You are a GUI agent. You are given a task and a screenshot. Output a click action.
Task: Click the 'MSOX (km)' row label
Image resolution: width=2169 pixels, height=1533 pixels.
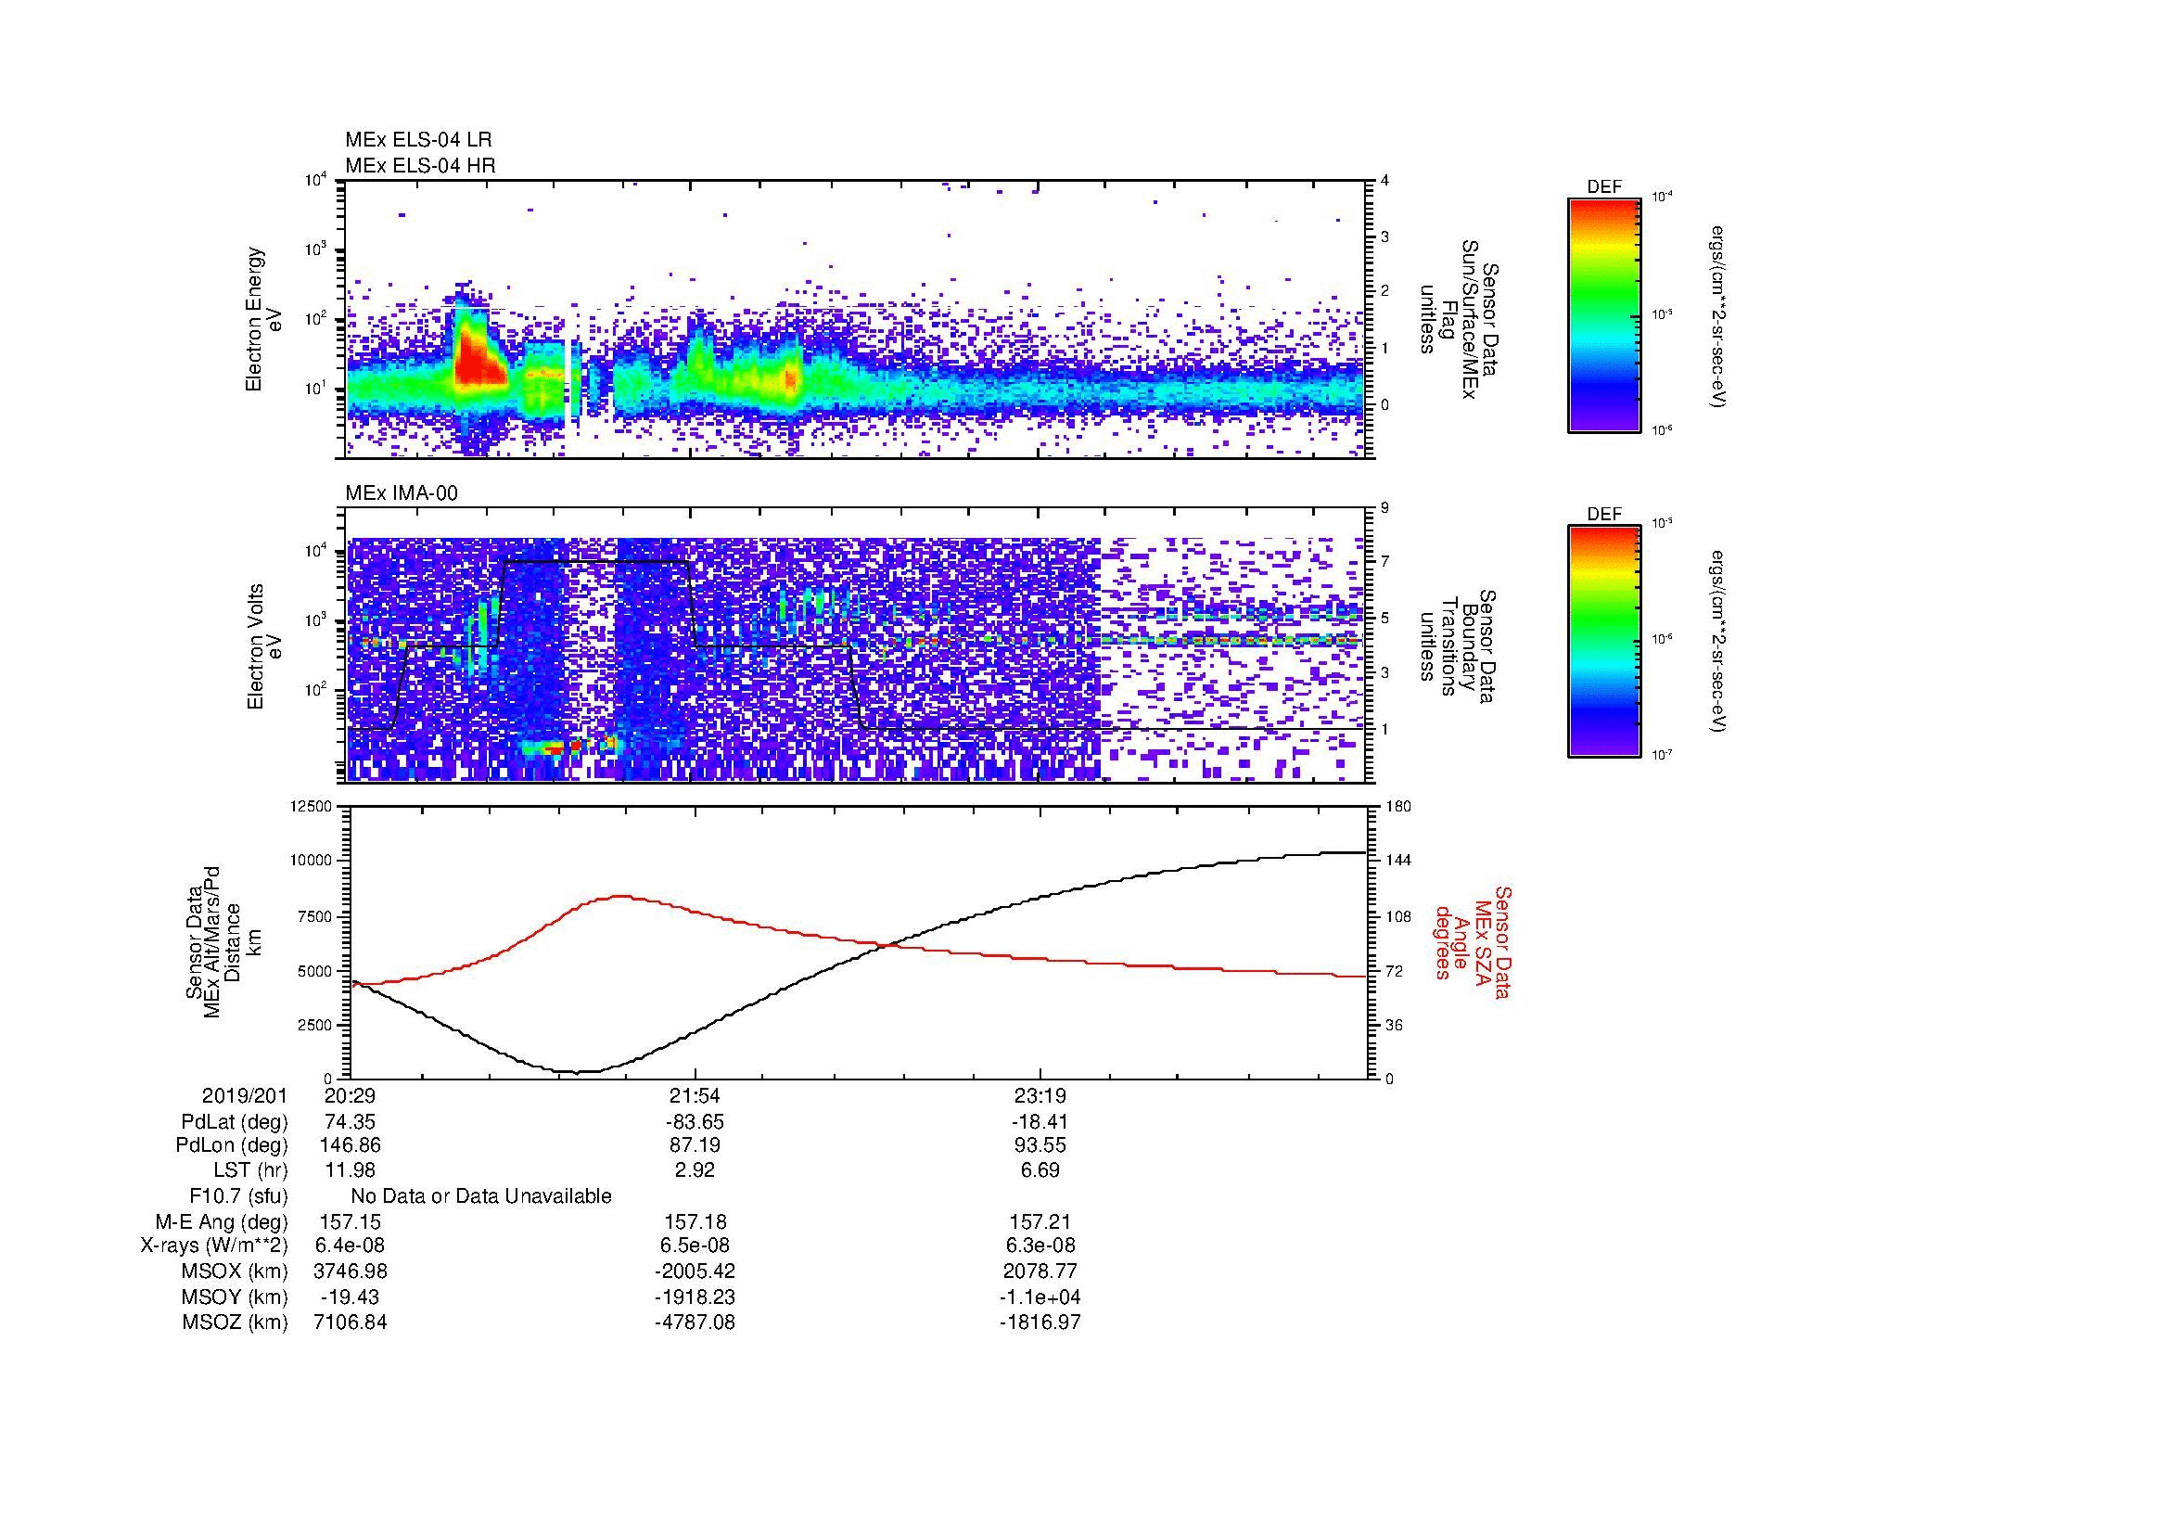pyautogui.click(x=236, y=1272)
